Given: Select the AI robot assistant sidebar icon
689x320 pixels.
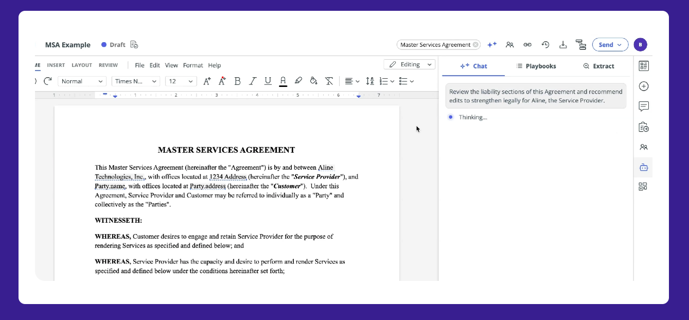Looking at the screenshot, I should click(x=643, y=167).
